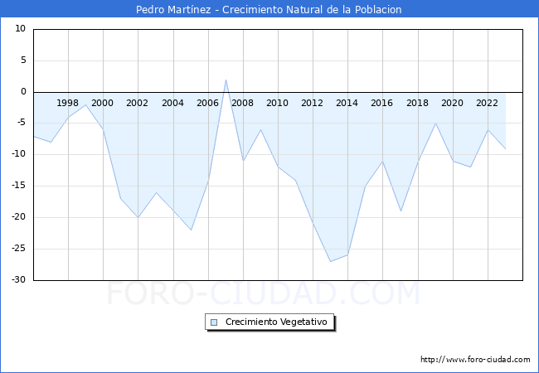
Task: Open the http://www.foro-ciudad.com link
Action: (x=475, y=359)
